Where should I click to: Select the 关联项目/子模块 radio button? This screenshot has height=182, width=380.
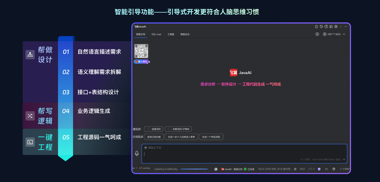[x=170, y=129]
